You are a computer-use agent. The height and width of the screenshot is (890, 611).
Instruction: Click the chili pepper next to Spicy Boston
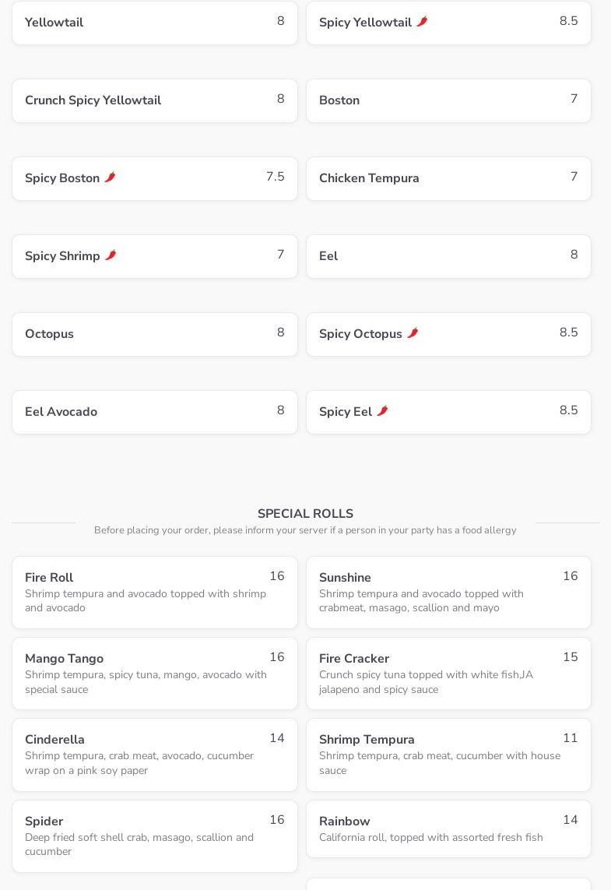click(x=110, y=178)
